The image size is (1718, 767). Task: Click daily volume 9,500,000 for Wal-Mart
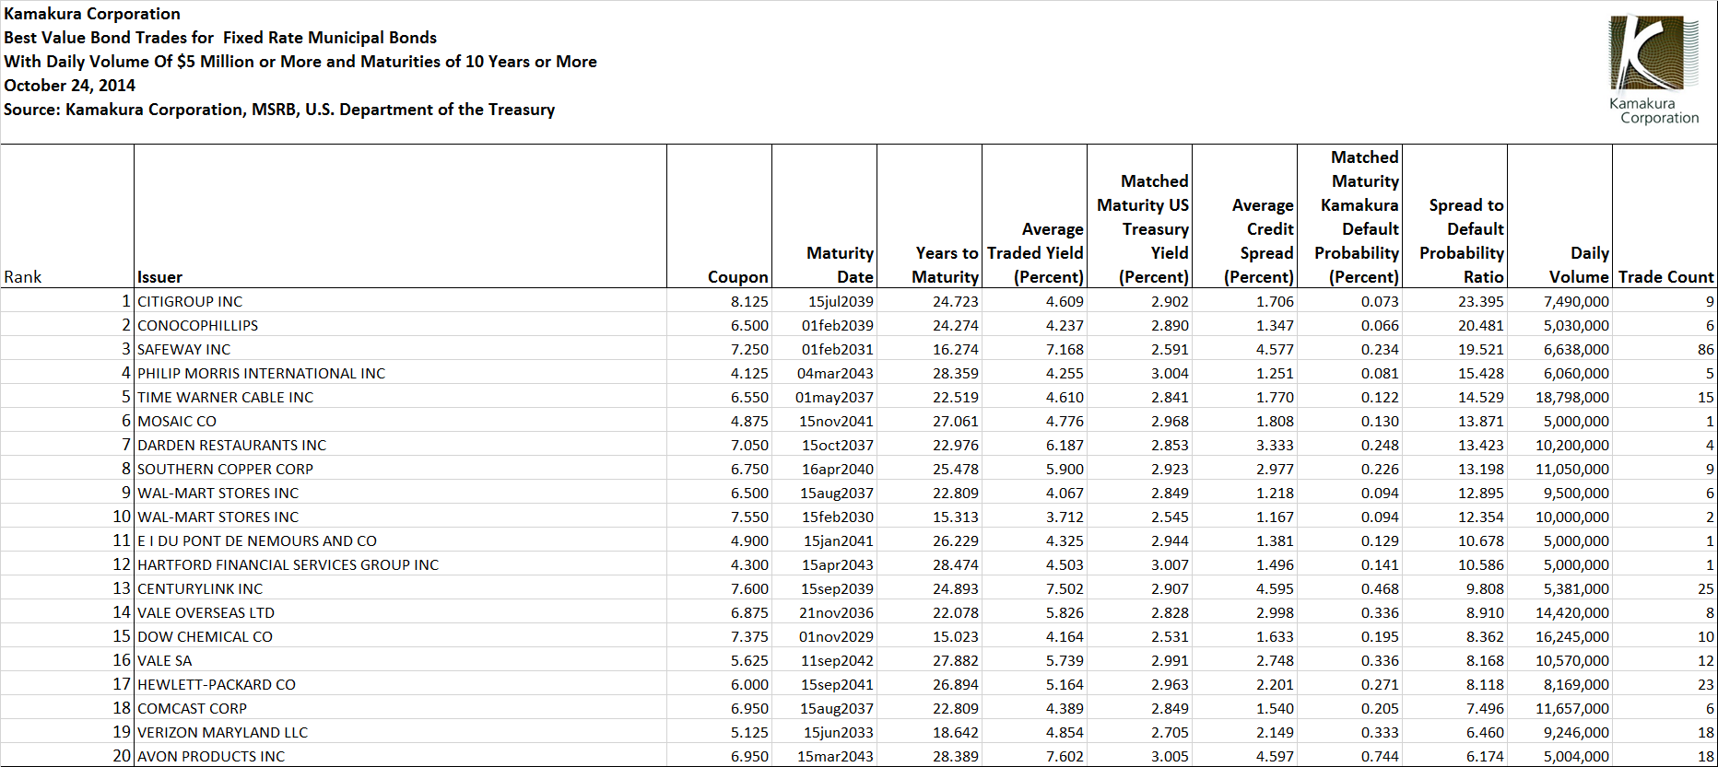(1576, 494)
